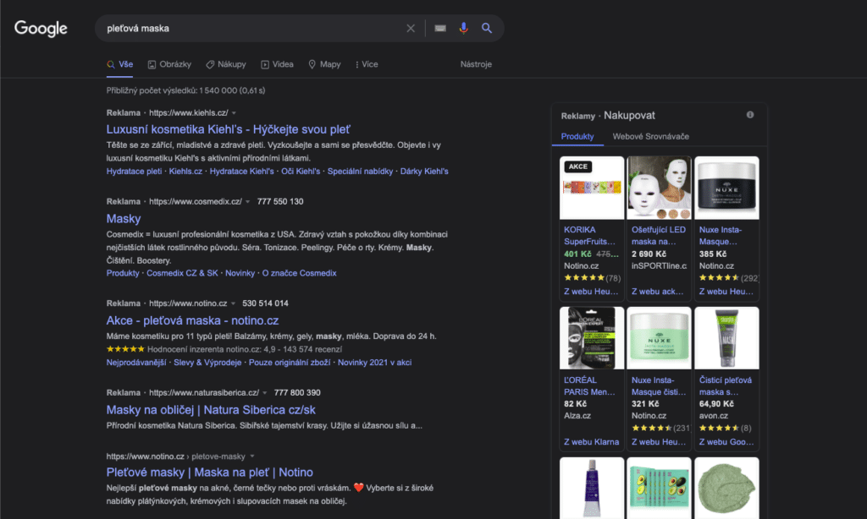Open the L'ORÉAL PARIS Men product title

[x=589, y=386]
